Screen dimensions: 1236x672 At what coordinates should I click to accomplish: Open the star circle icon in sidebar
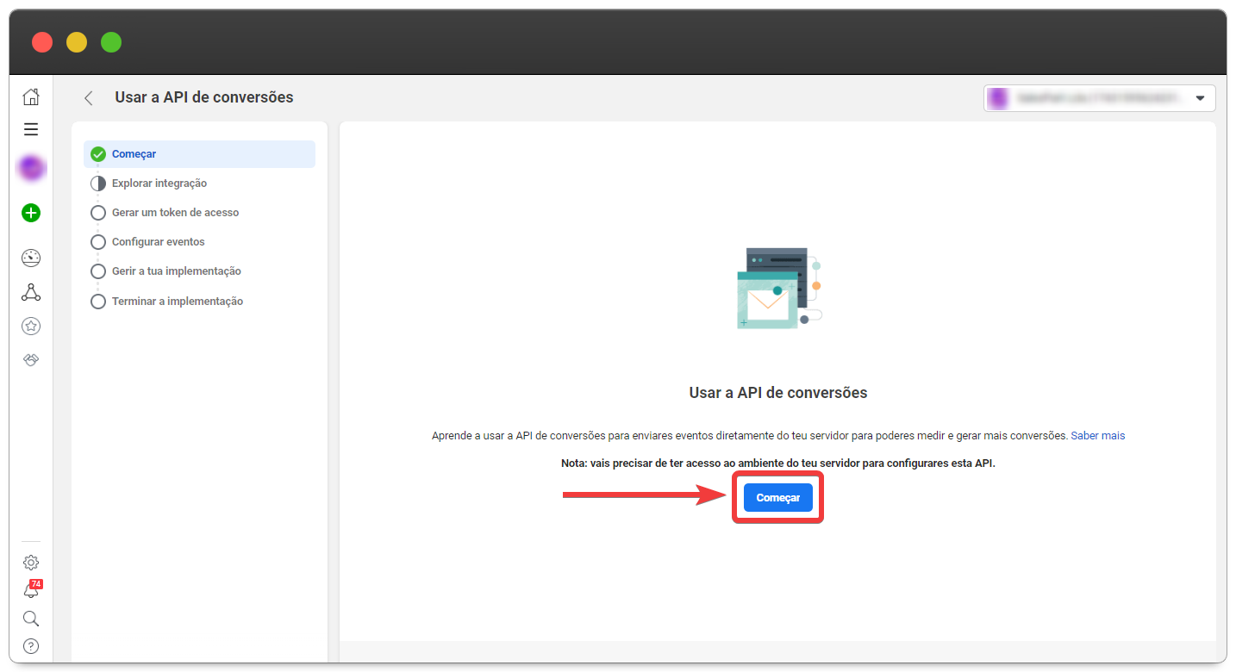[x=31, y=326]
